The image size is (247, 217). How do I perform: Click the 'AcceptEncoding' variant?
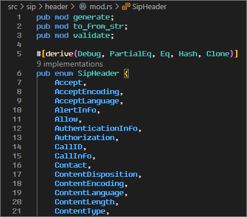click(87, 92)
